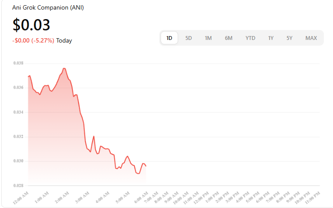333x208 pixels.
Task: Show the 6M price history
Action: point(228,38)
